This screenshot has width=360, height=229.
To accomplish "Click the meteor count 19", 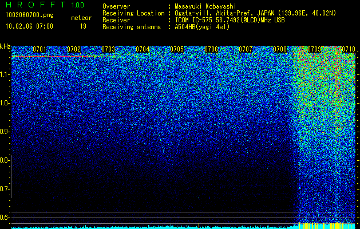I will click(x=83, y=26).
